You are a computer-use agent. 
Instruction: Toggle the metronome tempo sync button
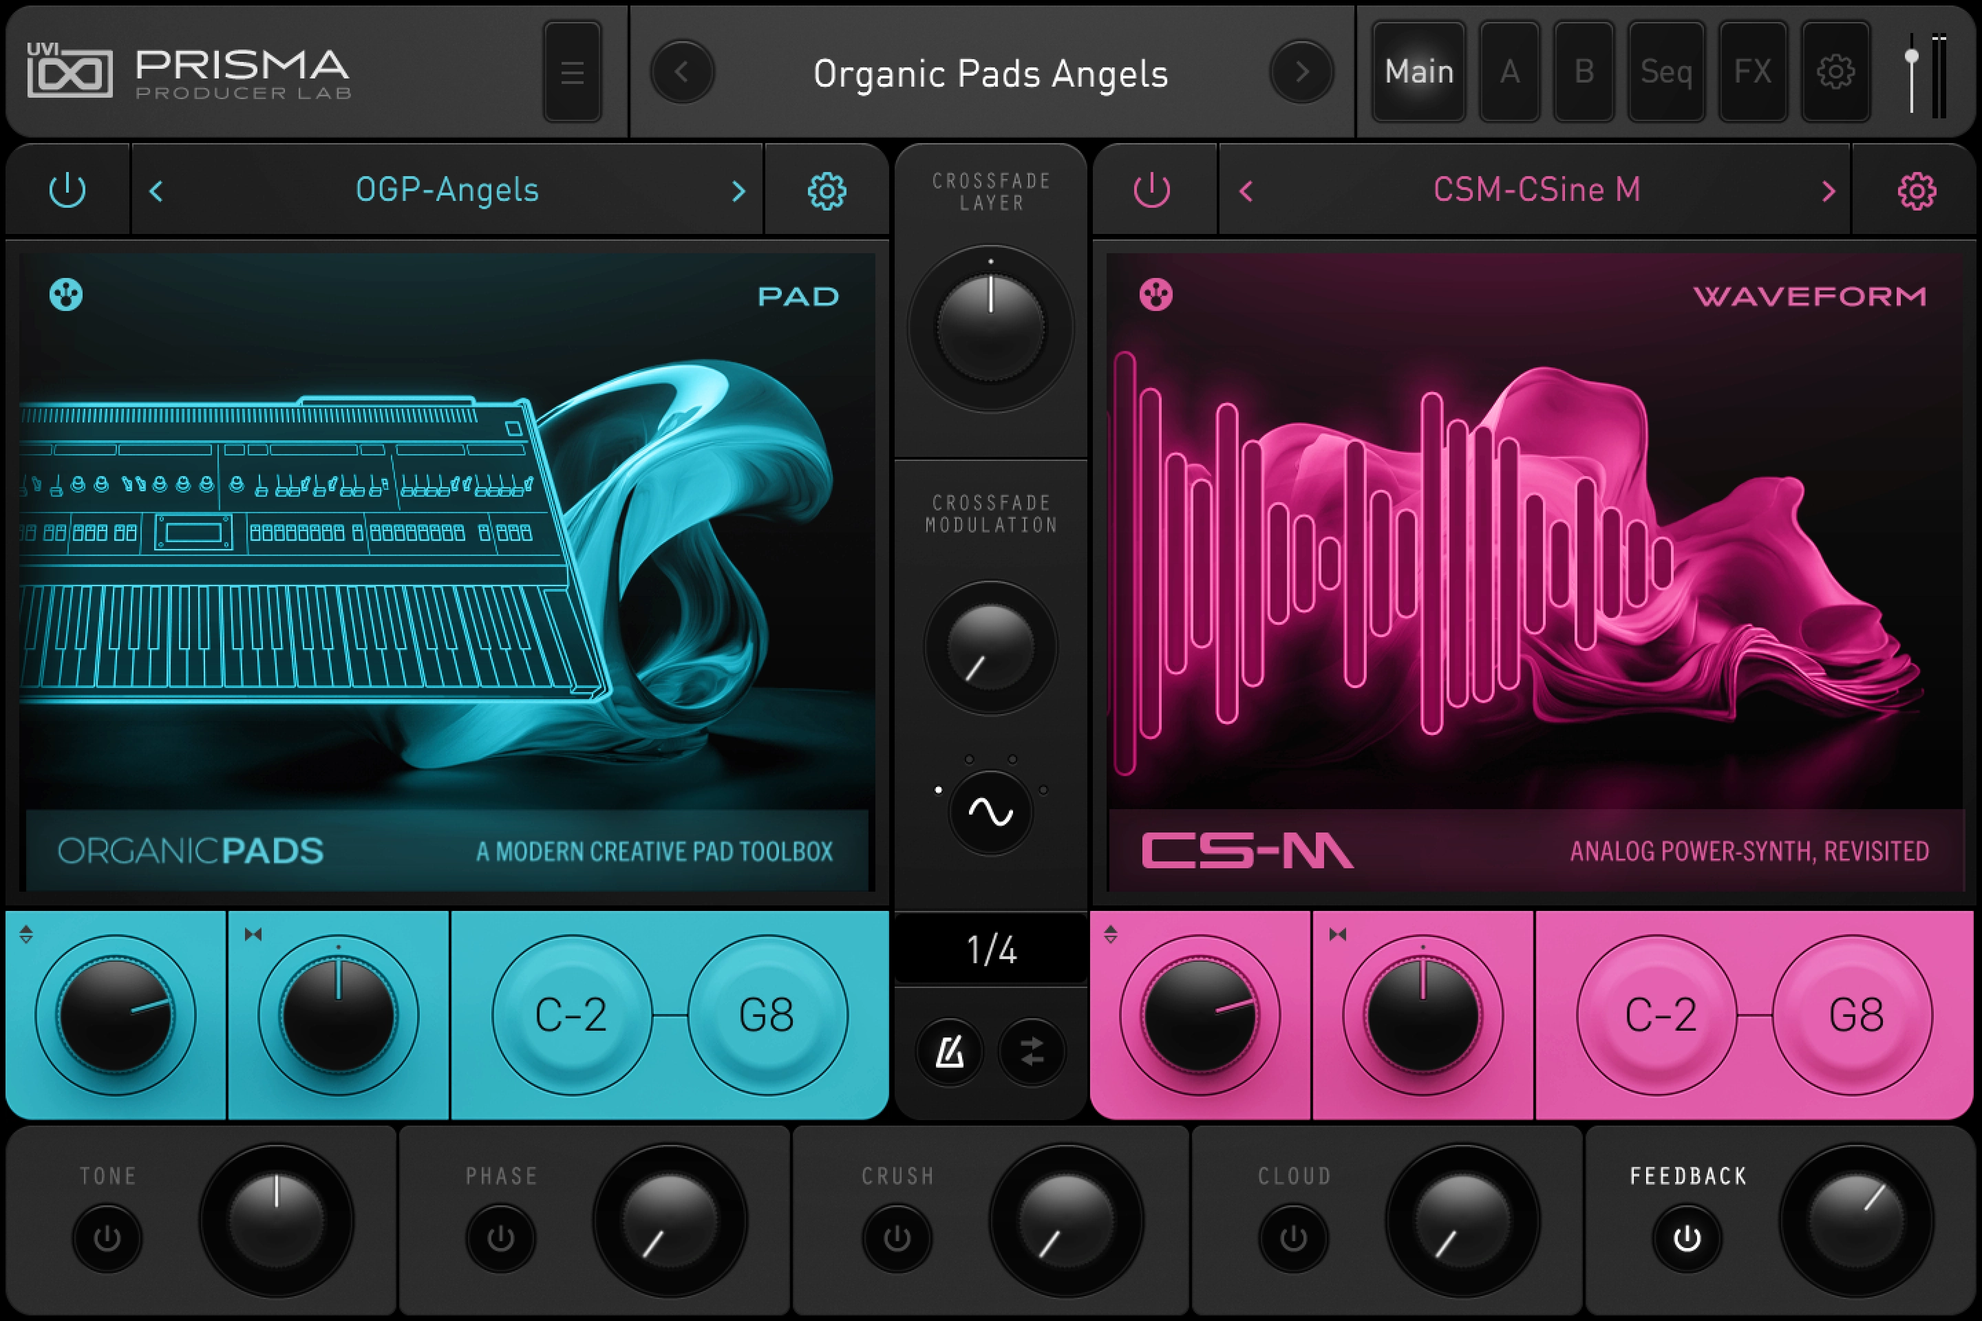(950, 1051)
